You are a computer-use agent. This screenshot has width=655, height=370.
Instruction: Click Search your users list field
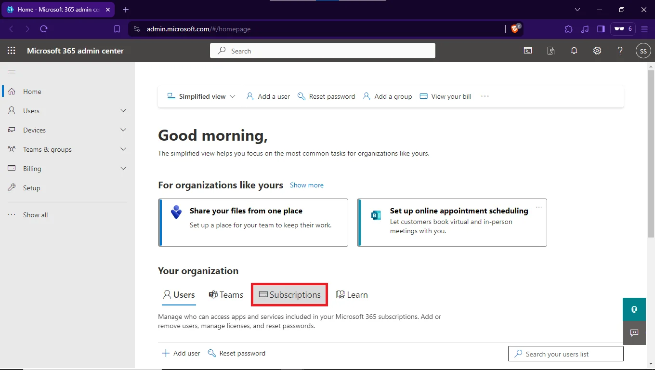(x=566, y=354)
